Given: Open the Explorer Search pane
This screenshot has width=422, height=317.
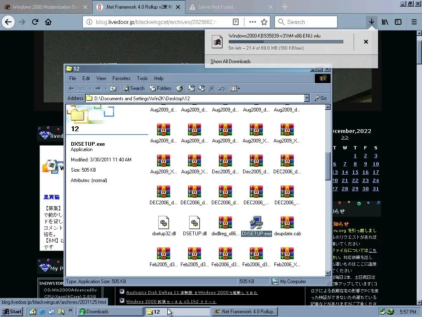Looking at the screenshot, I should [x=134, y=88].
